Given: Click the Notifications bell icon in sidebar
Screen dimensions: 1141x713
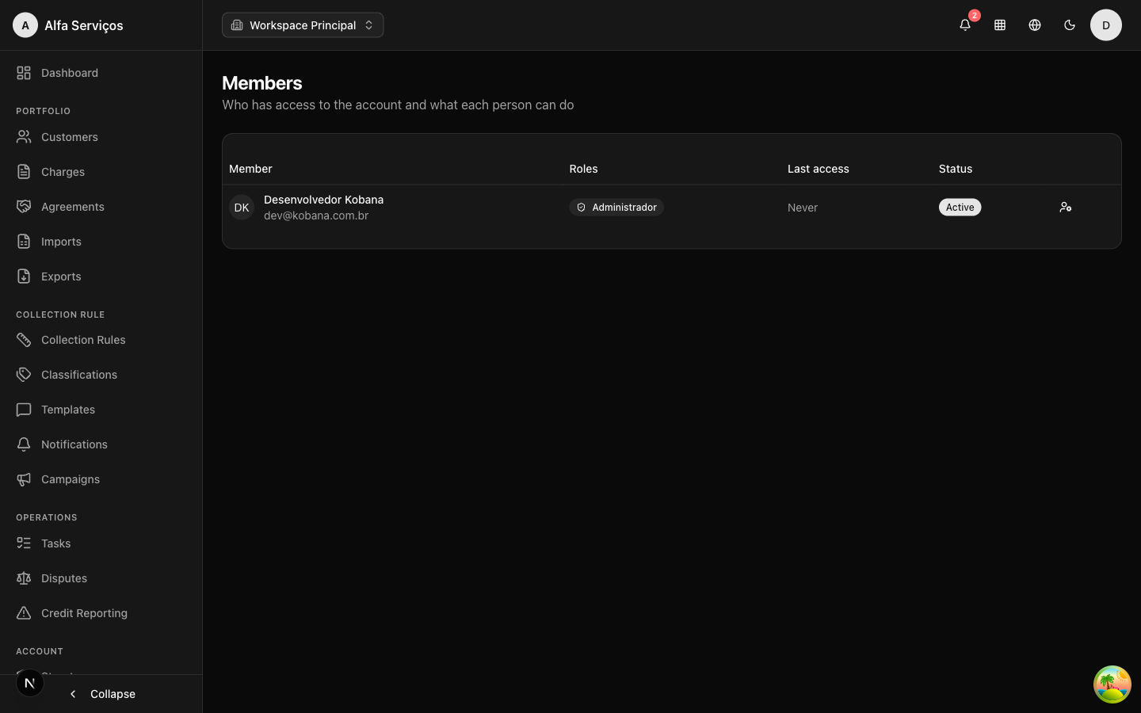Looking at the screenshot, I should (24, 444).
